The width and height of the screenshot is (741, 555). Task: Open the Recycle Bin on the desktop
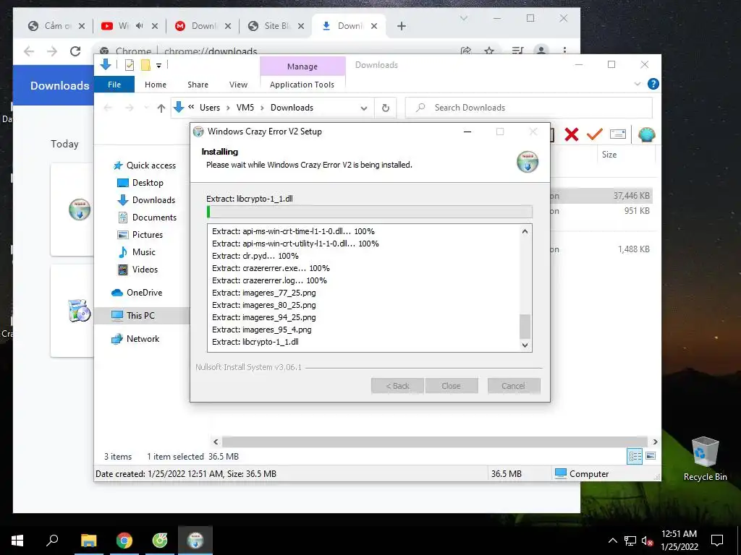point(705,459)
